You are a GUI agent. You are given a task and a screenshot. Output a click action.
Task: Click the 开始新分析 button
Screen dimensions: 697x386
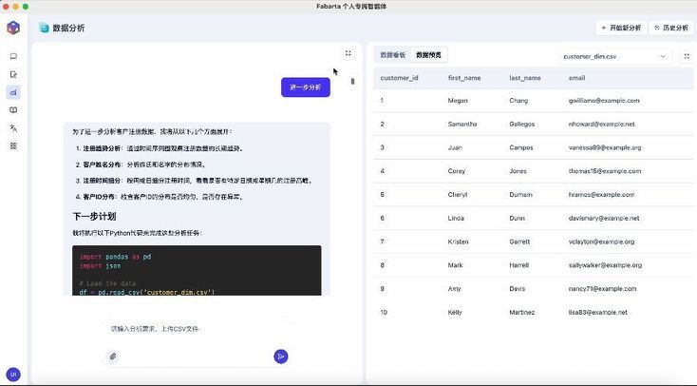click(621, 28)
